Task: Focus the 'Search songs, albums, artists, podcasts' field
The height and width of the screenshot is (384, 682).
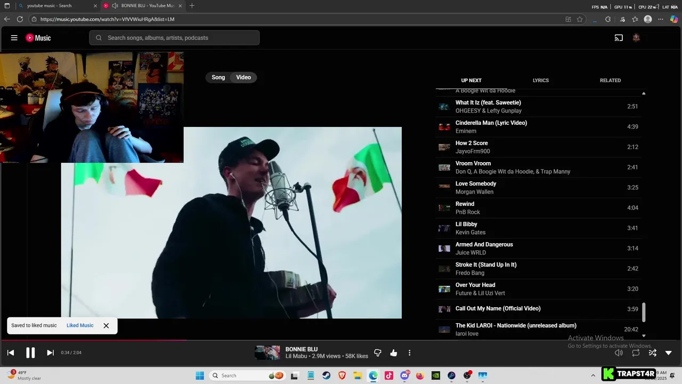Action: [174, 38]
